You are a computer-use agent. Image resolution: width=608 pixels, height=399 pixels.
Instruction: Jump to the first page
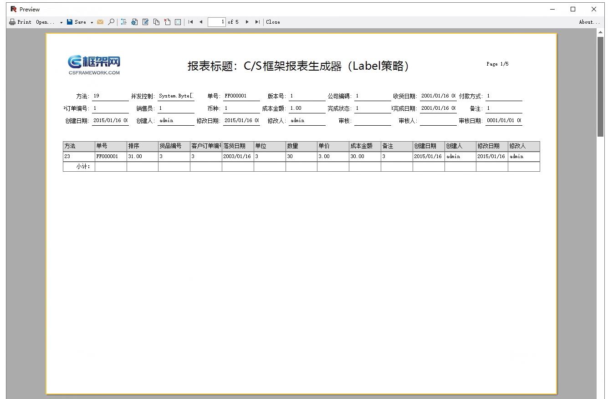[x=190, y=22]
